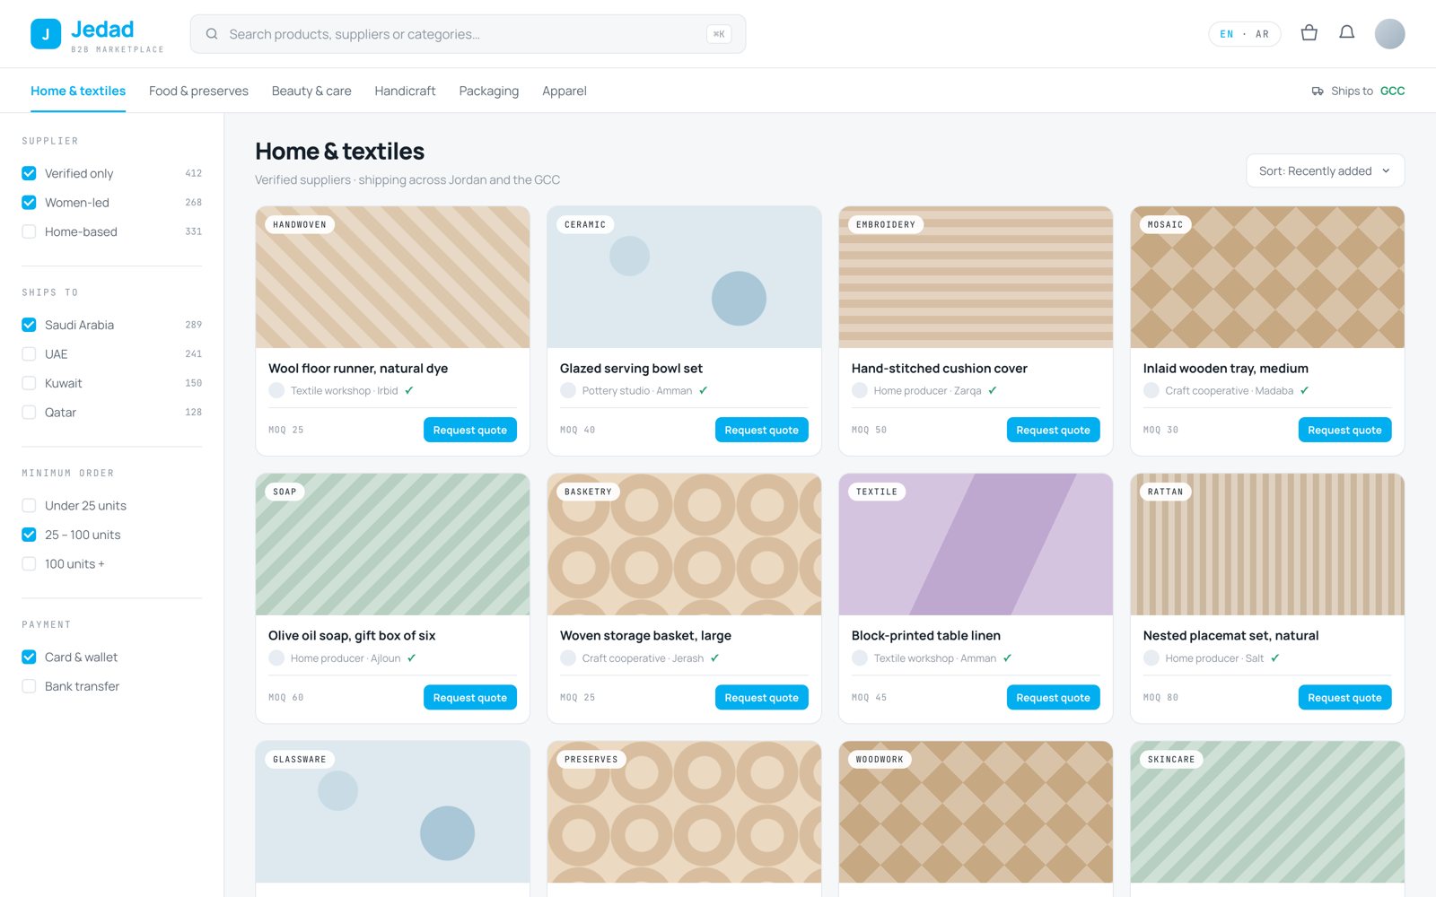
Task: Click the shipping truck icon
Action: click(1318, 91)
